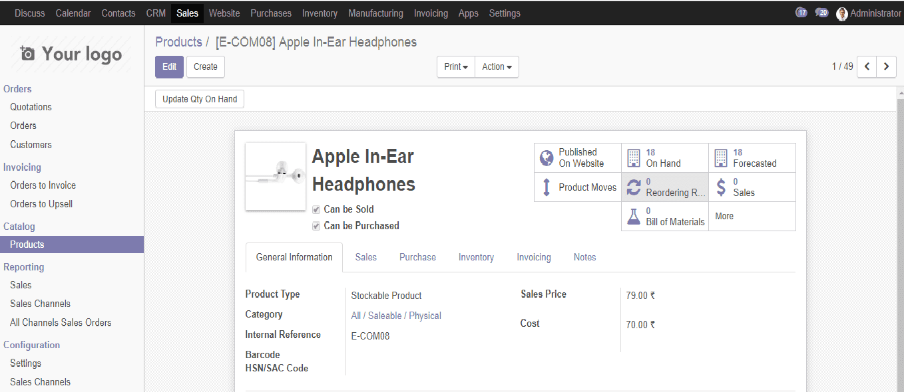Click the globe Published On Website icon
Screen dimensions: 904x392
tap(547, 158)
